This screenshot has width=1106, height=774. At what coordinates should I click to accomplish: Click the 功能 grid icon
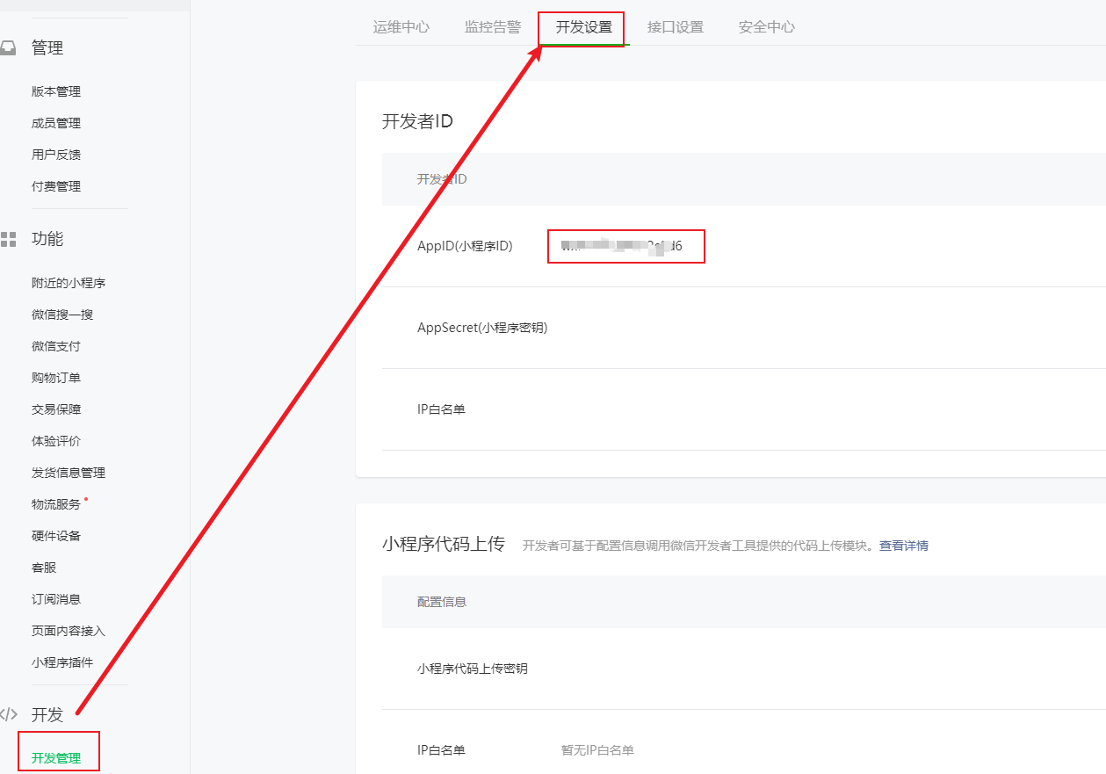click(9, 239)
